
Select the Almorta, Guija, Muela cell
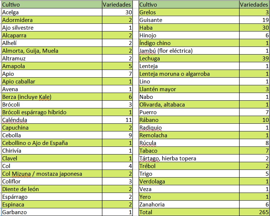pyautogui.click(x=52, y=51)
